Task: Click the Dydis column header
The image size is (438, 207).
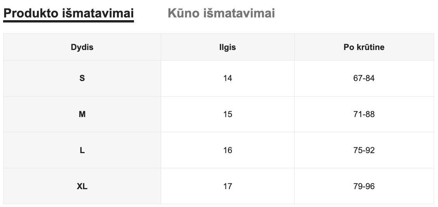Action: coord(82,47)
